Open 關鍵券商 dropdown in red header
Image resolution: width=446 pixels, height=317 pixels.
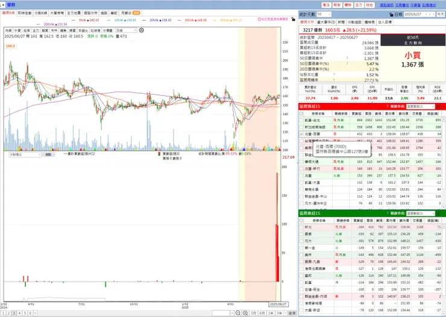[421, 106]
